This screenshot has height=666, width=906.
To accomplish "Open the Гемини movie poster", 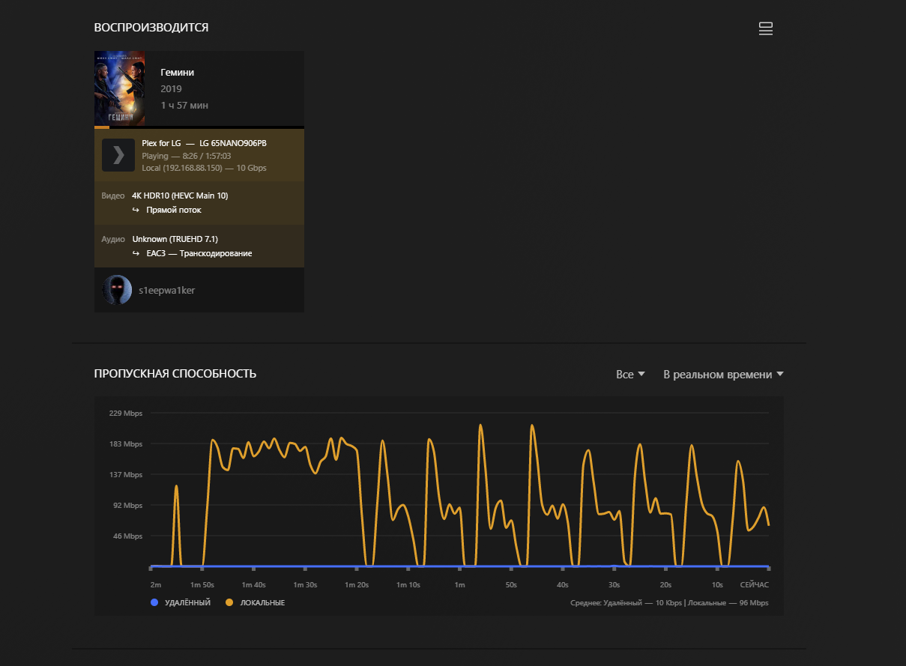I will [x=120, y=88].
